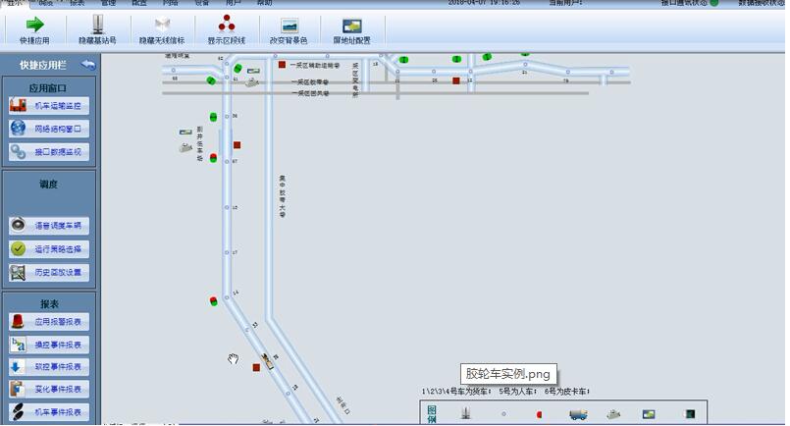Open 接口数据监视 sidebar item

coord(49,152)
